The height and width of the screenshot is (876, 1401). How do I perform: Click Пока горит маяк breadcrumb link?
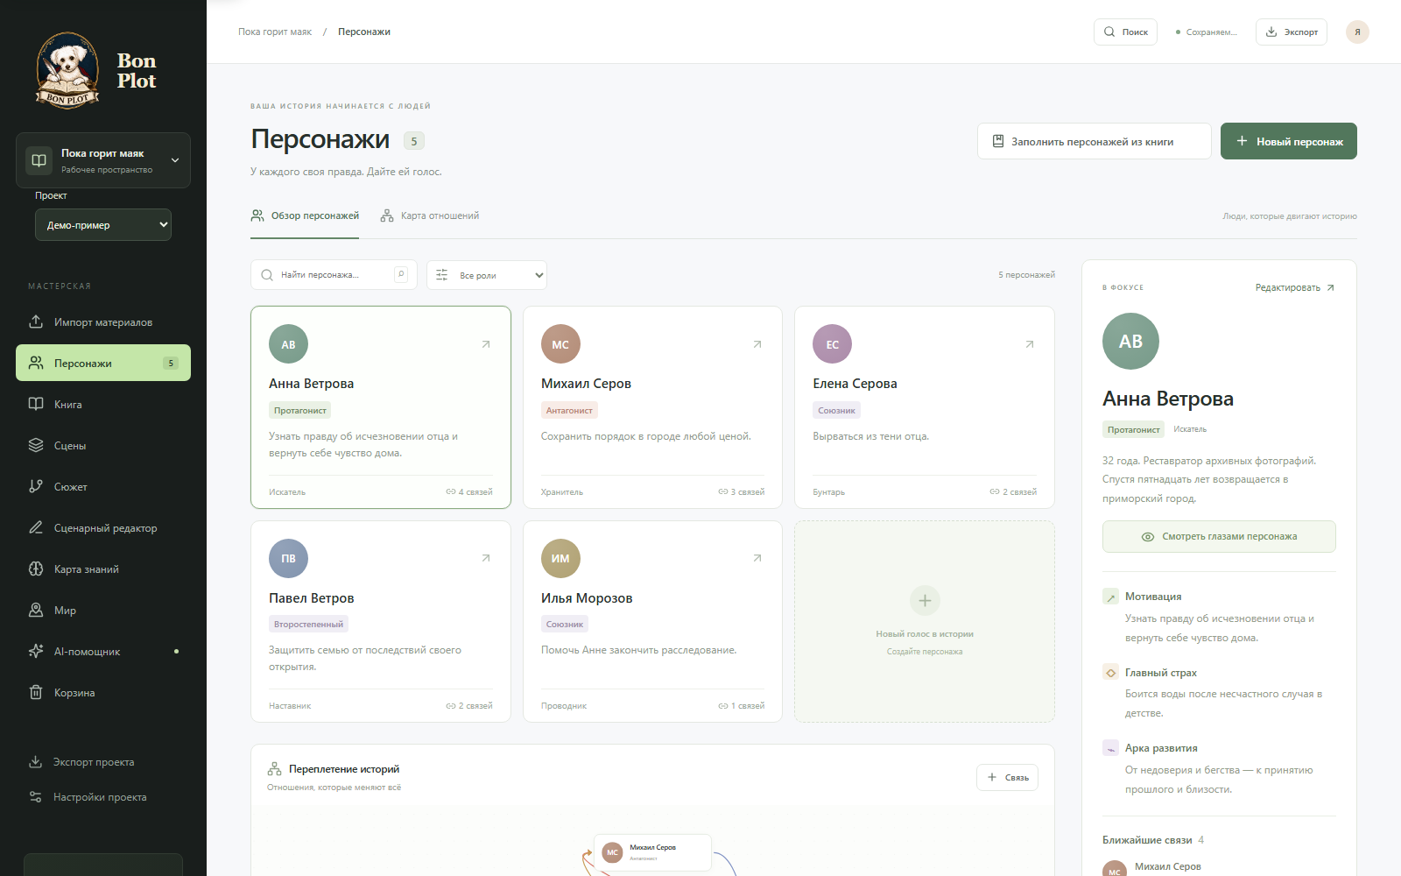(x=275, y=32)
